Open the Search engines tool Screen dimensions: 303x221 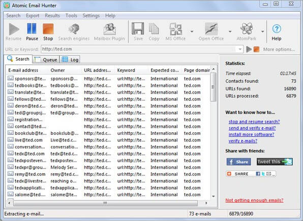74,32
